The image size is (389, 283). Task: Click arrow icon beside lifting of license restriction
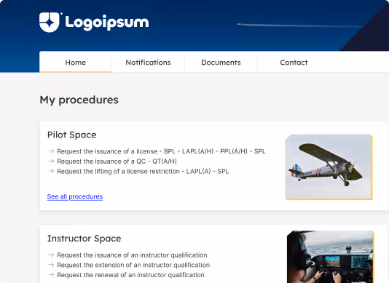coord(51,171)
